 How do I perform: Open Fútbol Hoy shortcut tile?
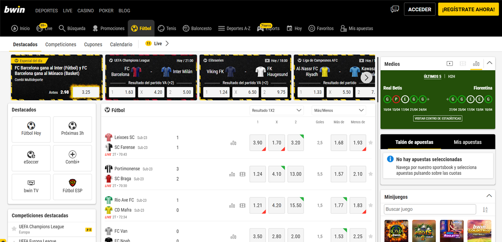pyautogui.click(x=31, y=129)
